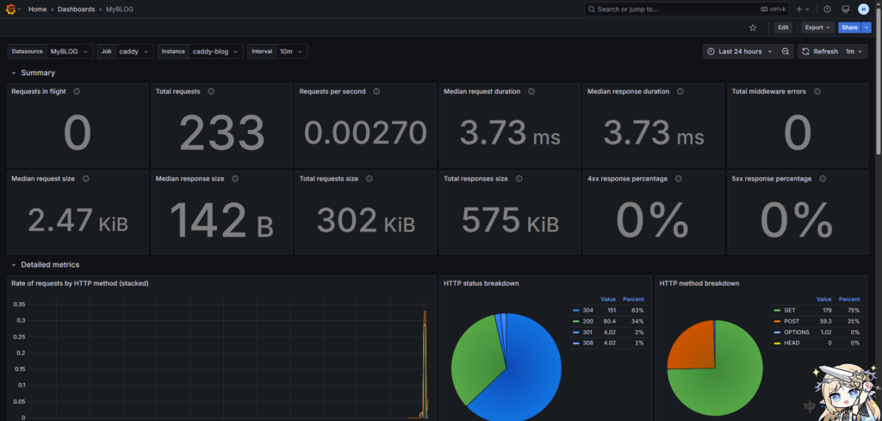The image size is (882, 421).
Task: Go to Dashboards breadcrumb
Action: (76, 9)
